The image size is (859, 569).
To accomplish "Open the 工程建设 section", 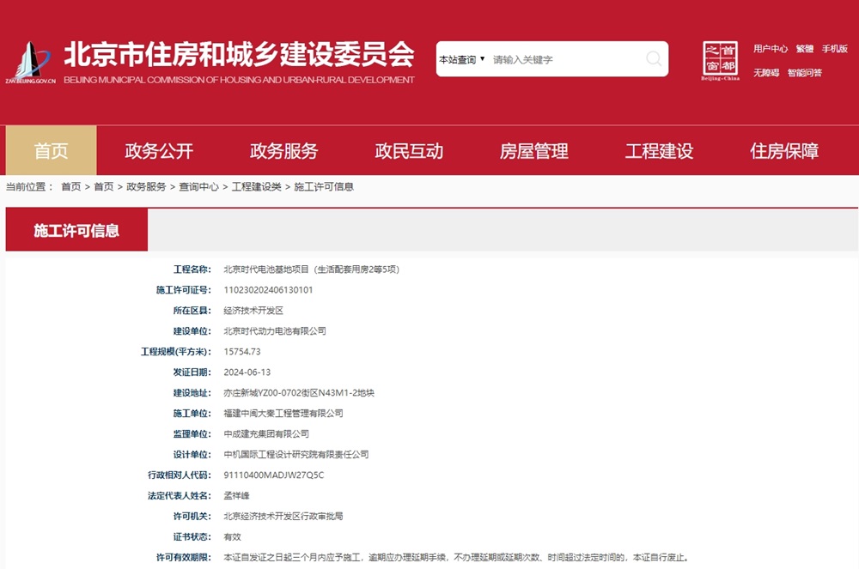I will point(658,151).
